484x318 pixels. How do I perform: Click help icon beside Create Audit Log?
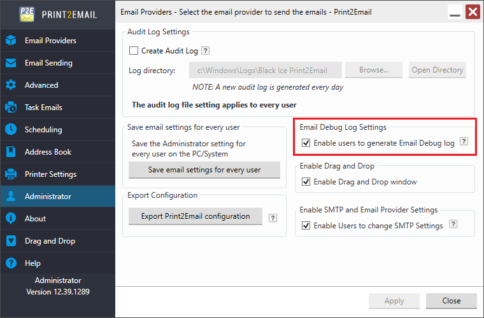(206, 51)
